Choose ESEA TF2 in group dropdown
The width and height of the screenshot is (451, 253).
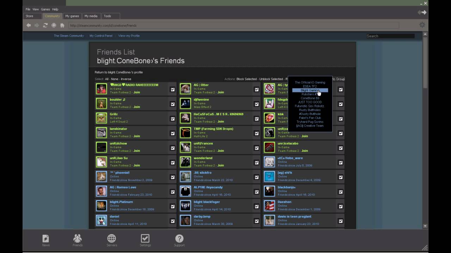[x=310, y=86]
